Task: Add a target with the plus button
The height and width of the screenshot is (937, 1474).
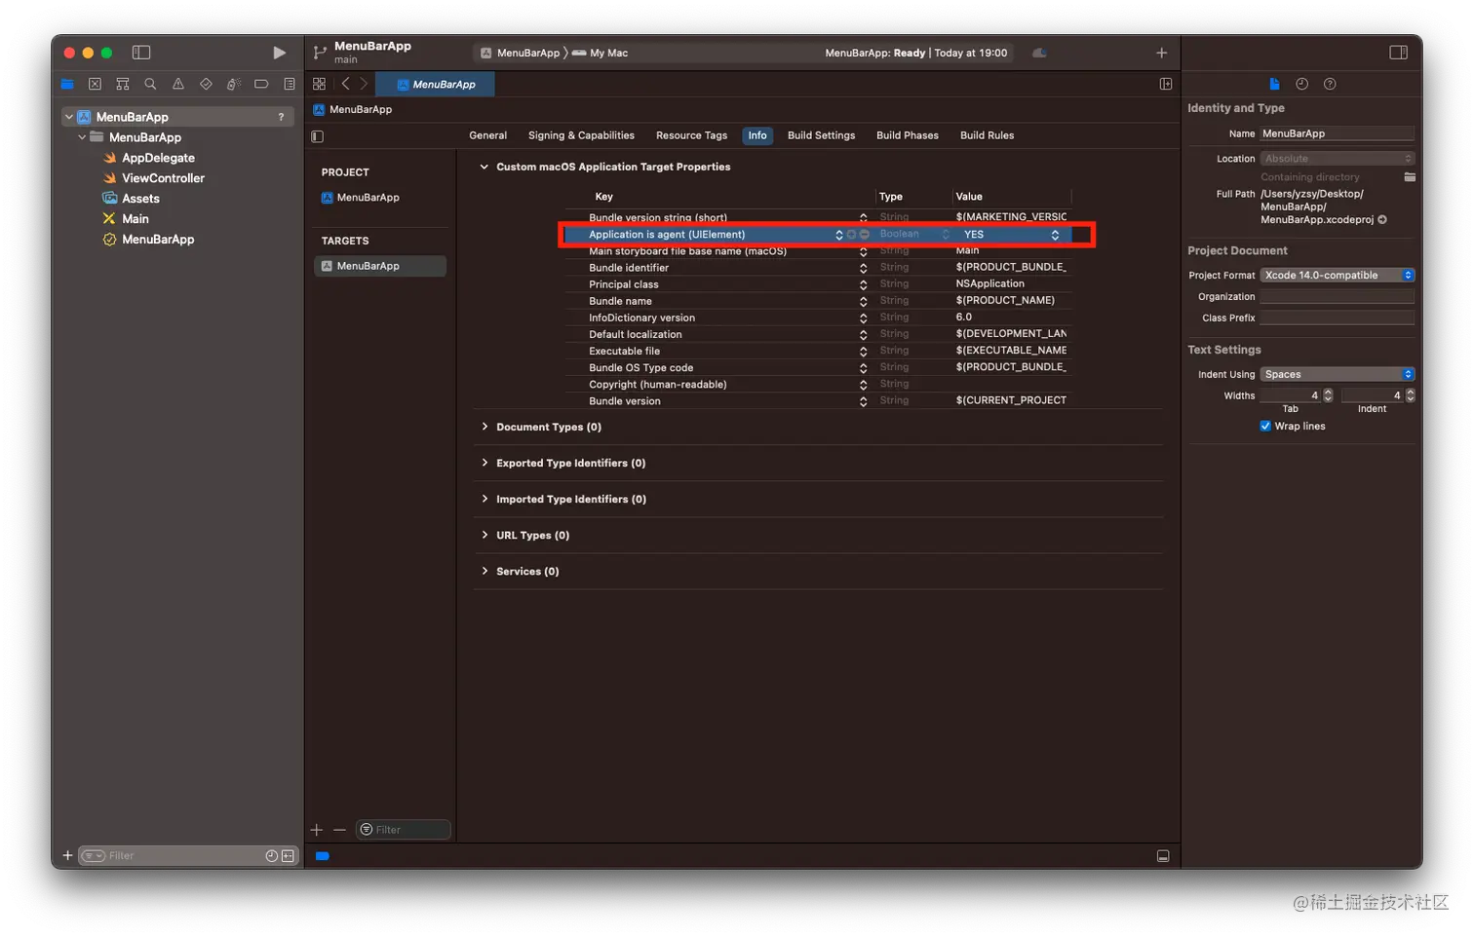Action: tap(316, 830)
